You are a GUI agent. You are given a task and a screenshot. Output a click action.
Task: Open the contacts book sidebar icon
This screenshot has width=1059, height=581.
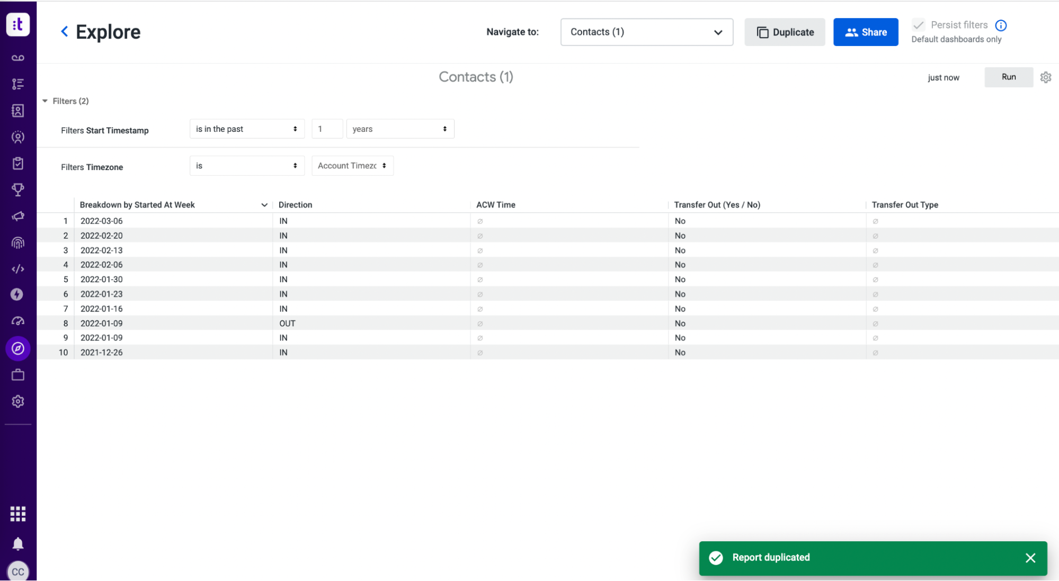tap(18, 110)
